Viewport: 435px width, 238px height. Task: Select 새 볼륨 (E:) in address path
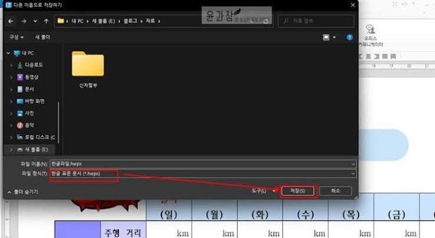click(103, 21)
